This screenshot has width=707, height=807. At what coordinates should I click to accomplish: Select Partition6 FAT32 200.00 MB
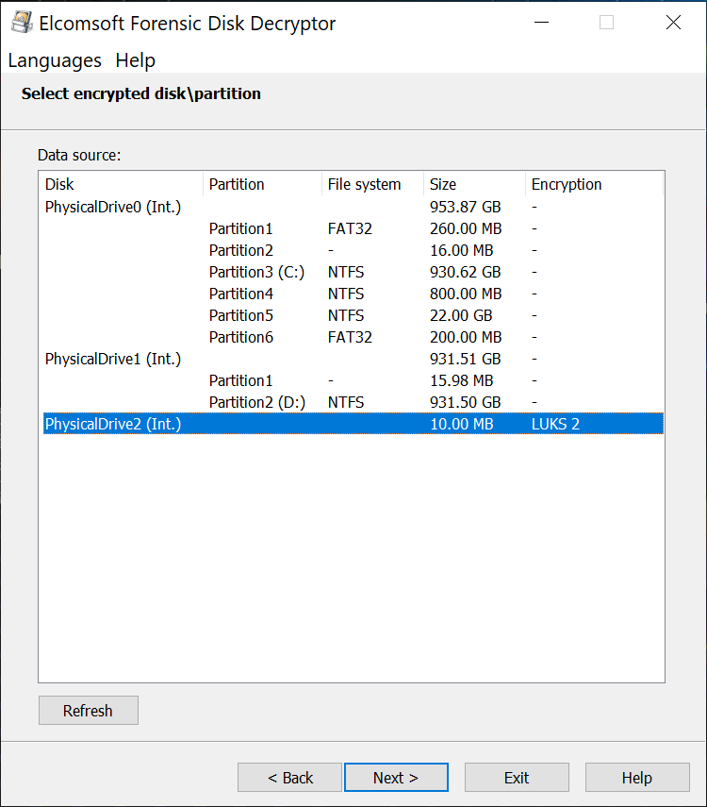tap(241, 337)
